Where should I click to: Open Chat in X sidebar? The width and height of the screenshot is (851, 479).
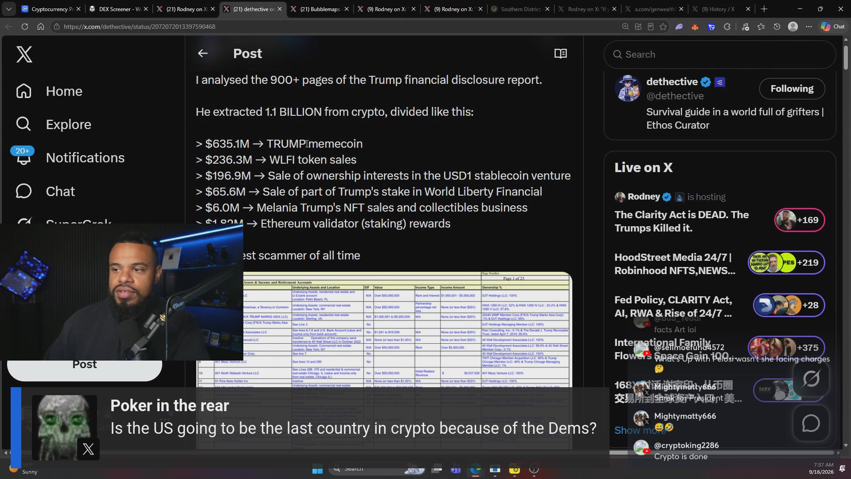point(45,192)
